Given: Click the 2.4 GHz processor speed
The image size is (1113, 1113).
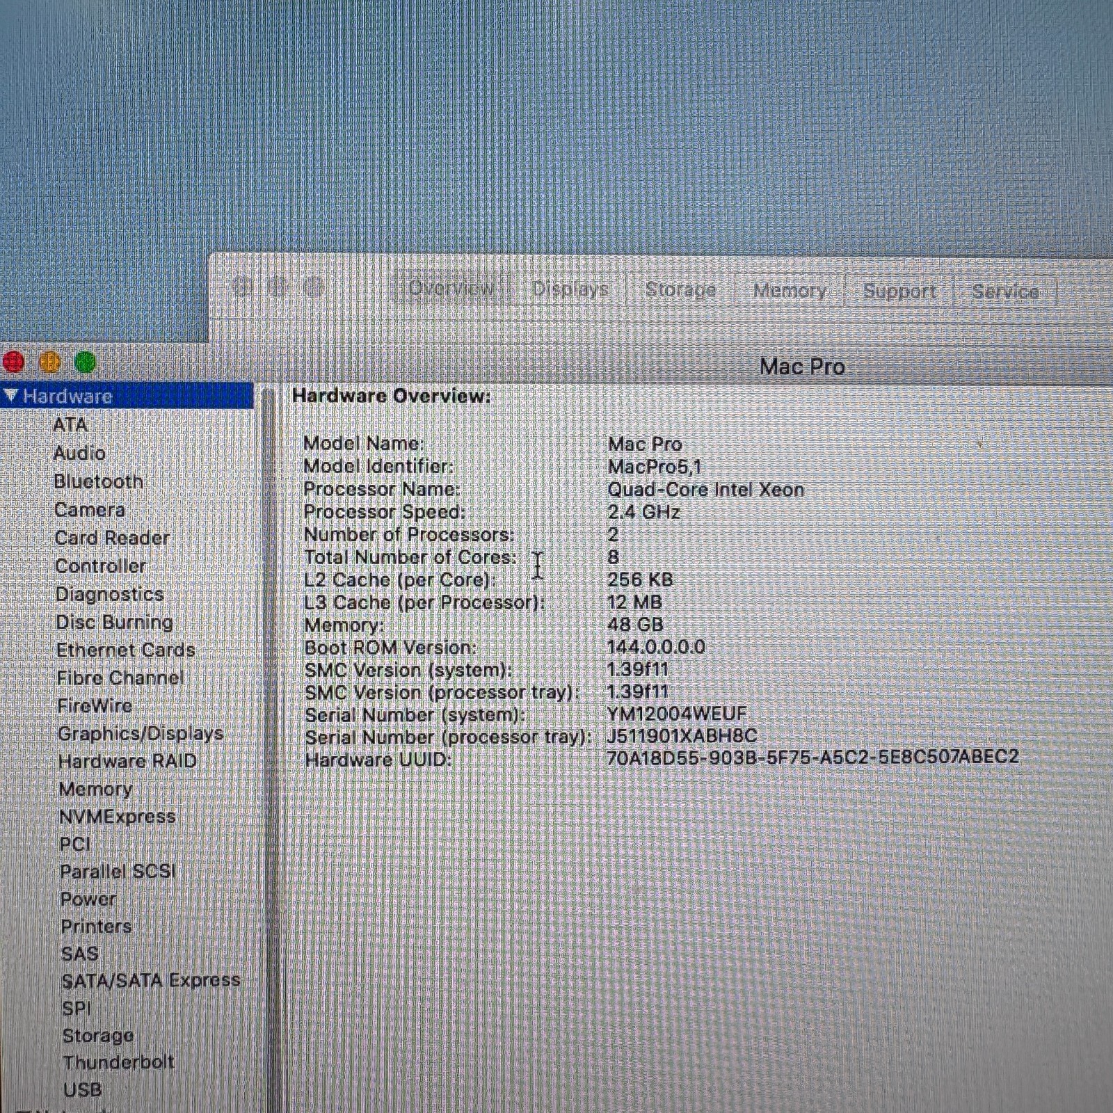Looking at the screenshot, I should (644, 512).
